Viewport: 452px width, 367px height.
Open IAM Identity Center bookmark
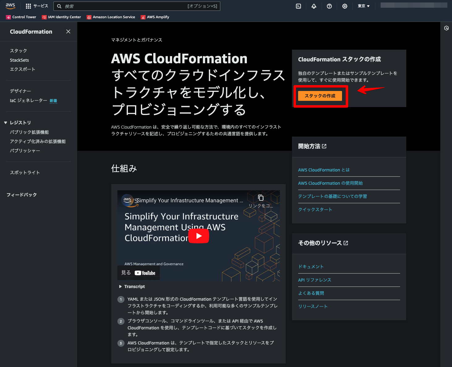click(61, 17)
